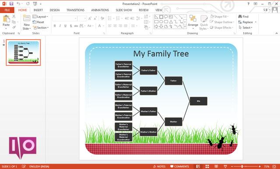Increase font size with the large A icon
This screenshot has width=280, height=169.
[x=90, y=18]
